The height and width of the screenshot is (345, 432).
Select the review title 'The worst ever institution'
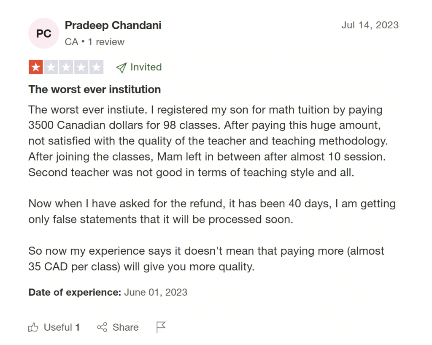point(94,90)
